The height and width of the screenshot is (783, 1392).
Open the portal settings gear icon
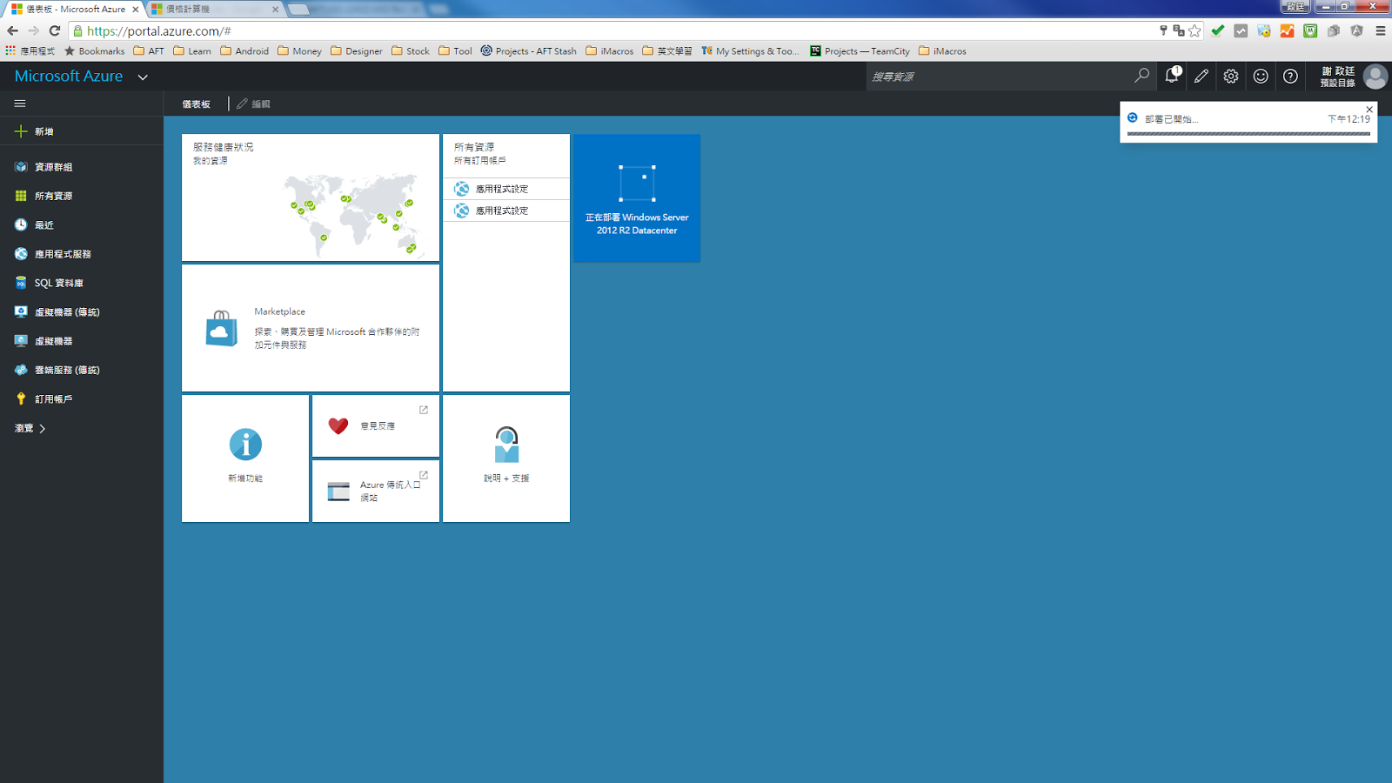(x=1231, y=77)
